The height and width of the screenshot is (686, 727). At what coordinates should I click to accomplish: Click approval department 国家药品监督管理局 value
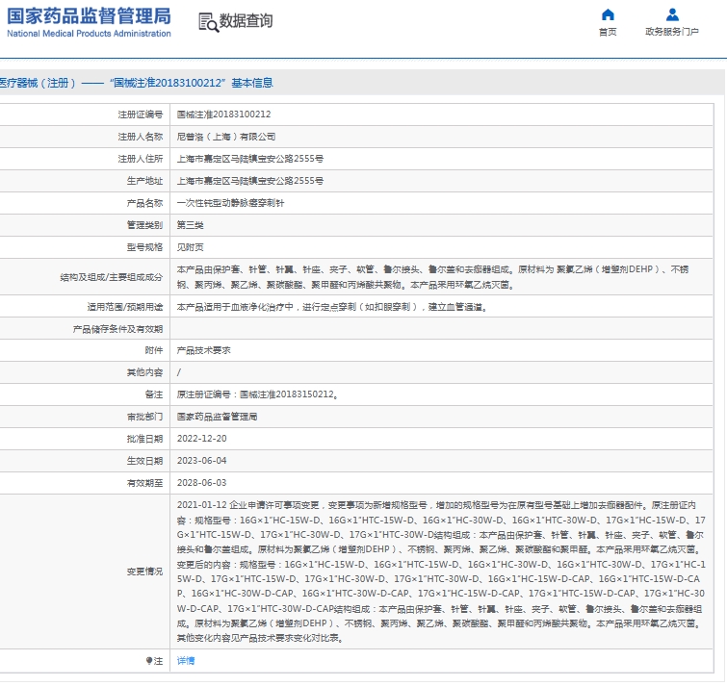(x=217, y=417)
